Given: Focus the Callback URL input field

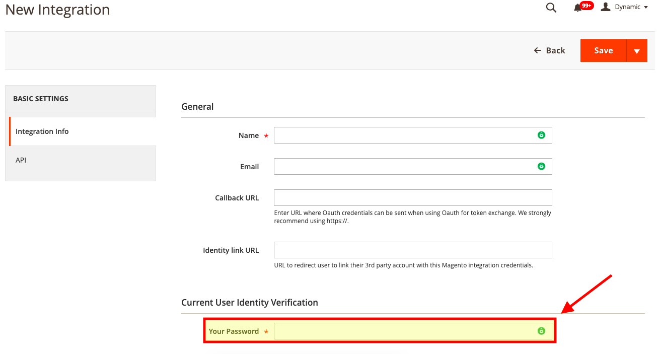Looking at the screenshot, I should pos(413,197).
